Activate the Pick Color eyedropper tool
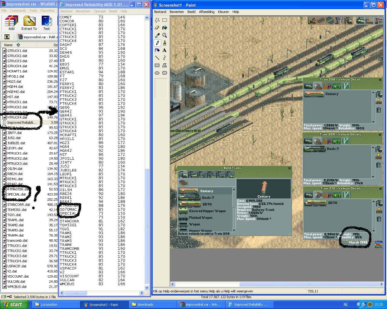387x309 pixels. pyautogui.click(x=157, y=35)
